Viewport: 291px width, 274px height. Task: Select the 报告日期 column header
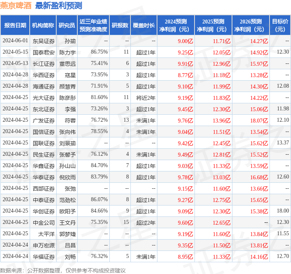[15, 25]
